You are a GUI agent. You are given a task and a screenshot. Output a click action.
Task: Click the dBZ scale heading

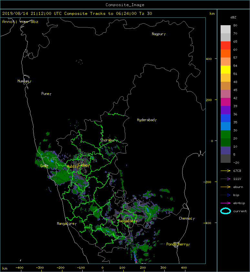233,17
